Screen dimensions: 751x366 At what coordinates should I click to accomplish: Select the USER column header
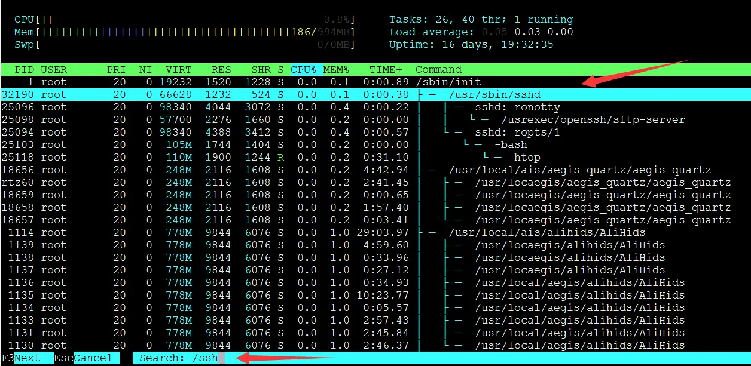54,69
